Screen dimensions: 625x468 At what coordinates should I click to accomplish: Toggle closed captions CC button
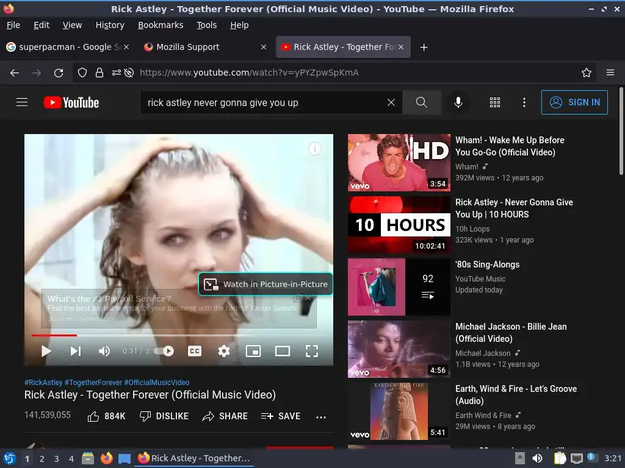tap(195, 351)
